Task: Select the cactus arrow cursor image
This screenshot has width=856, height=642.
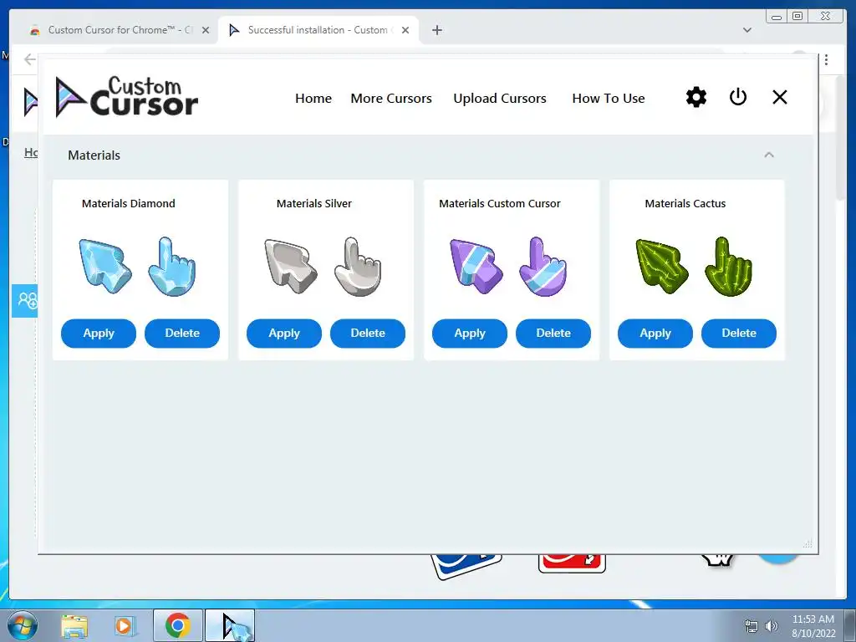Action: 662,267
